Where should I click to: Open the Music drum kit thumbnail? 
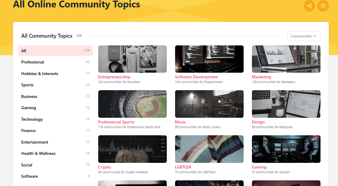click(x=209, y=104)
